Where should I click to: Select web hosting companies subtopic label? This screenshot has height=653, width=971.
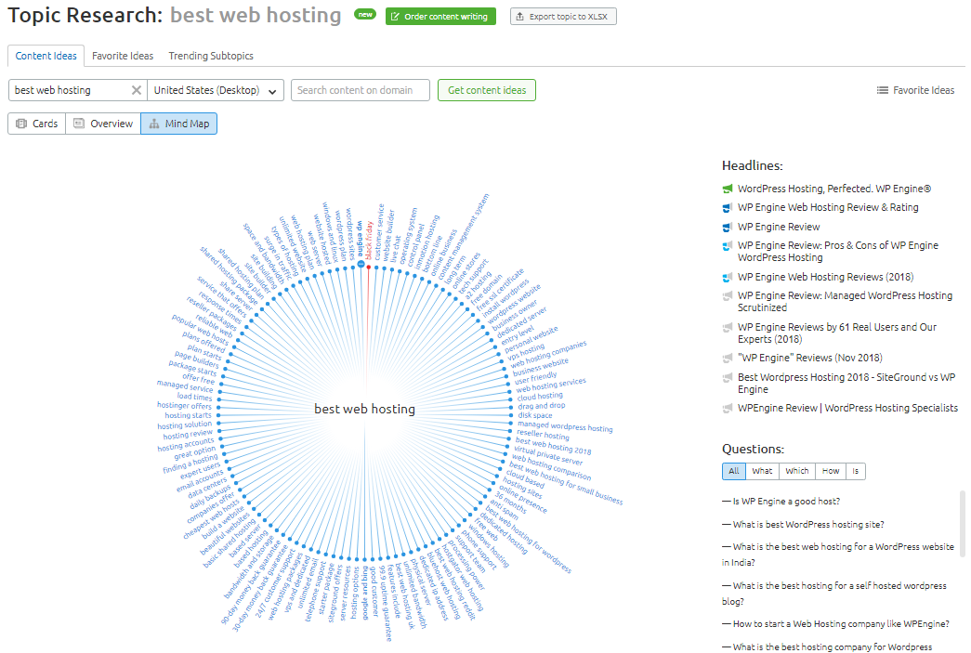548,354
